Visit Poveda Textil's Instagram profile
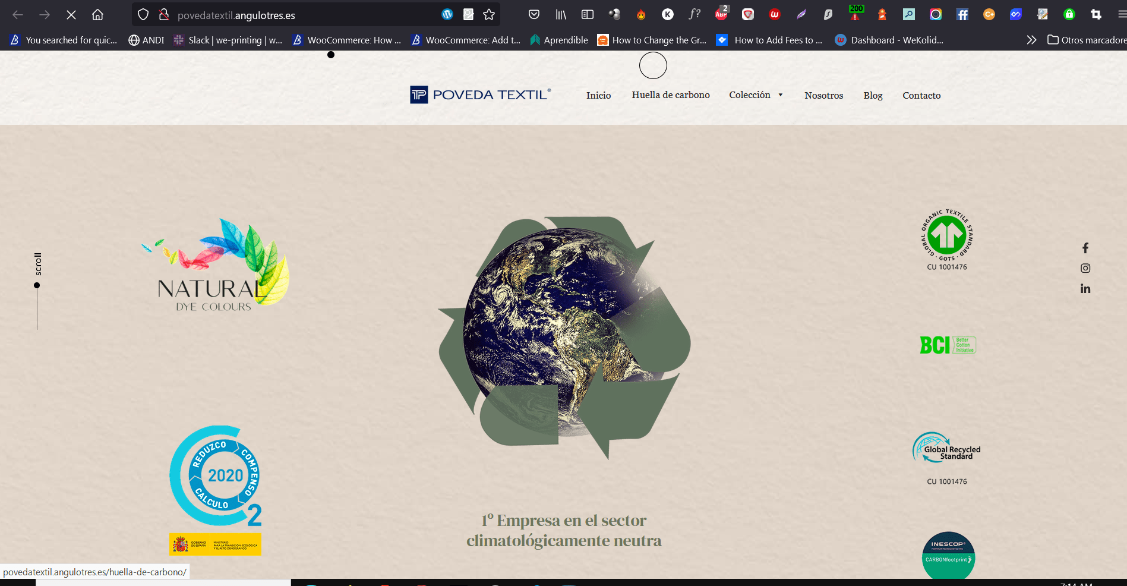 pos(1085,268)
